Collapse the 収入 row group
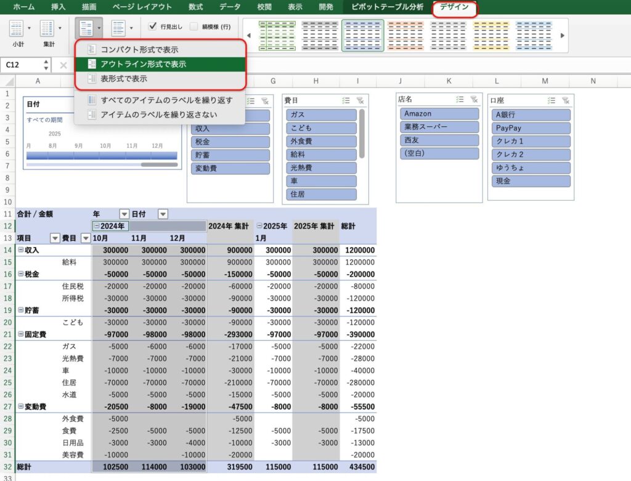The image size is (631, 481). [21, 250]
